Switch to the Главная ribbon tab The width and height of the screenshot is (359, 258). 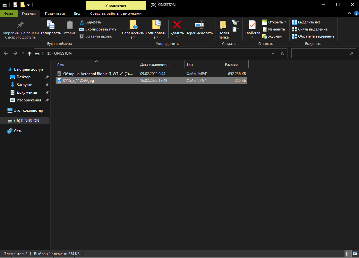[x=29, y=13]
